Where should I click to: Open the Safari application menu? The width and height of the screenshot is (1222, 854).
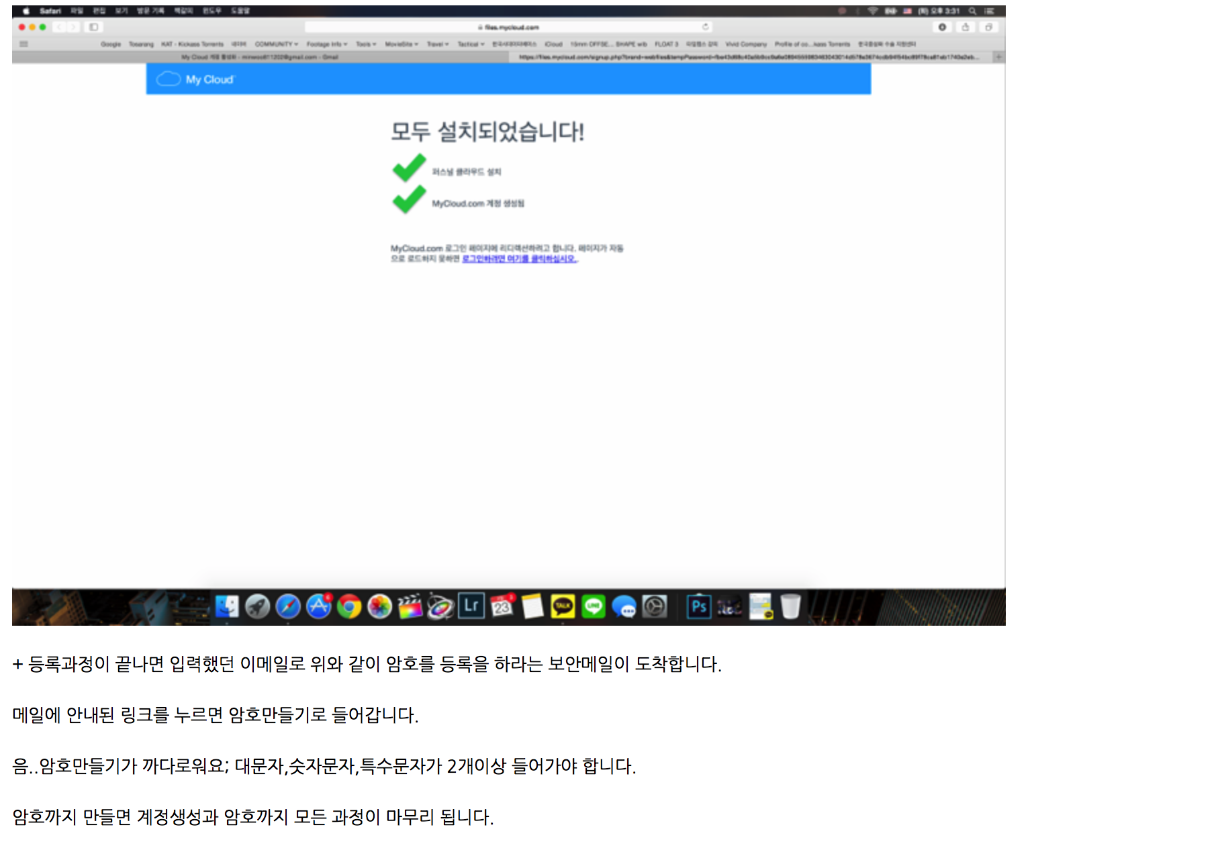[50, 11]
